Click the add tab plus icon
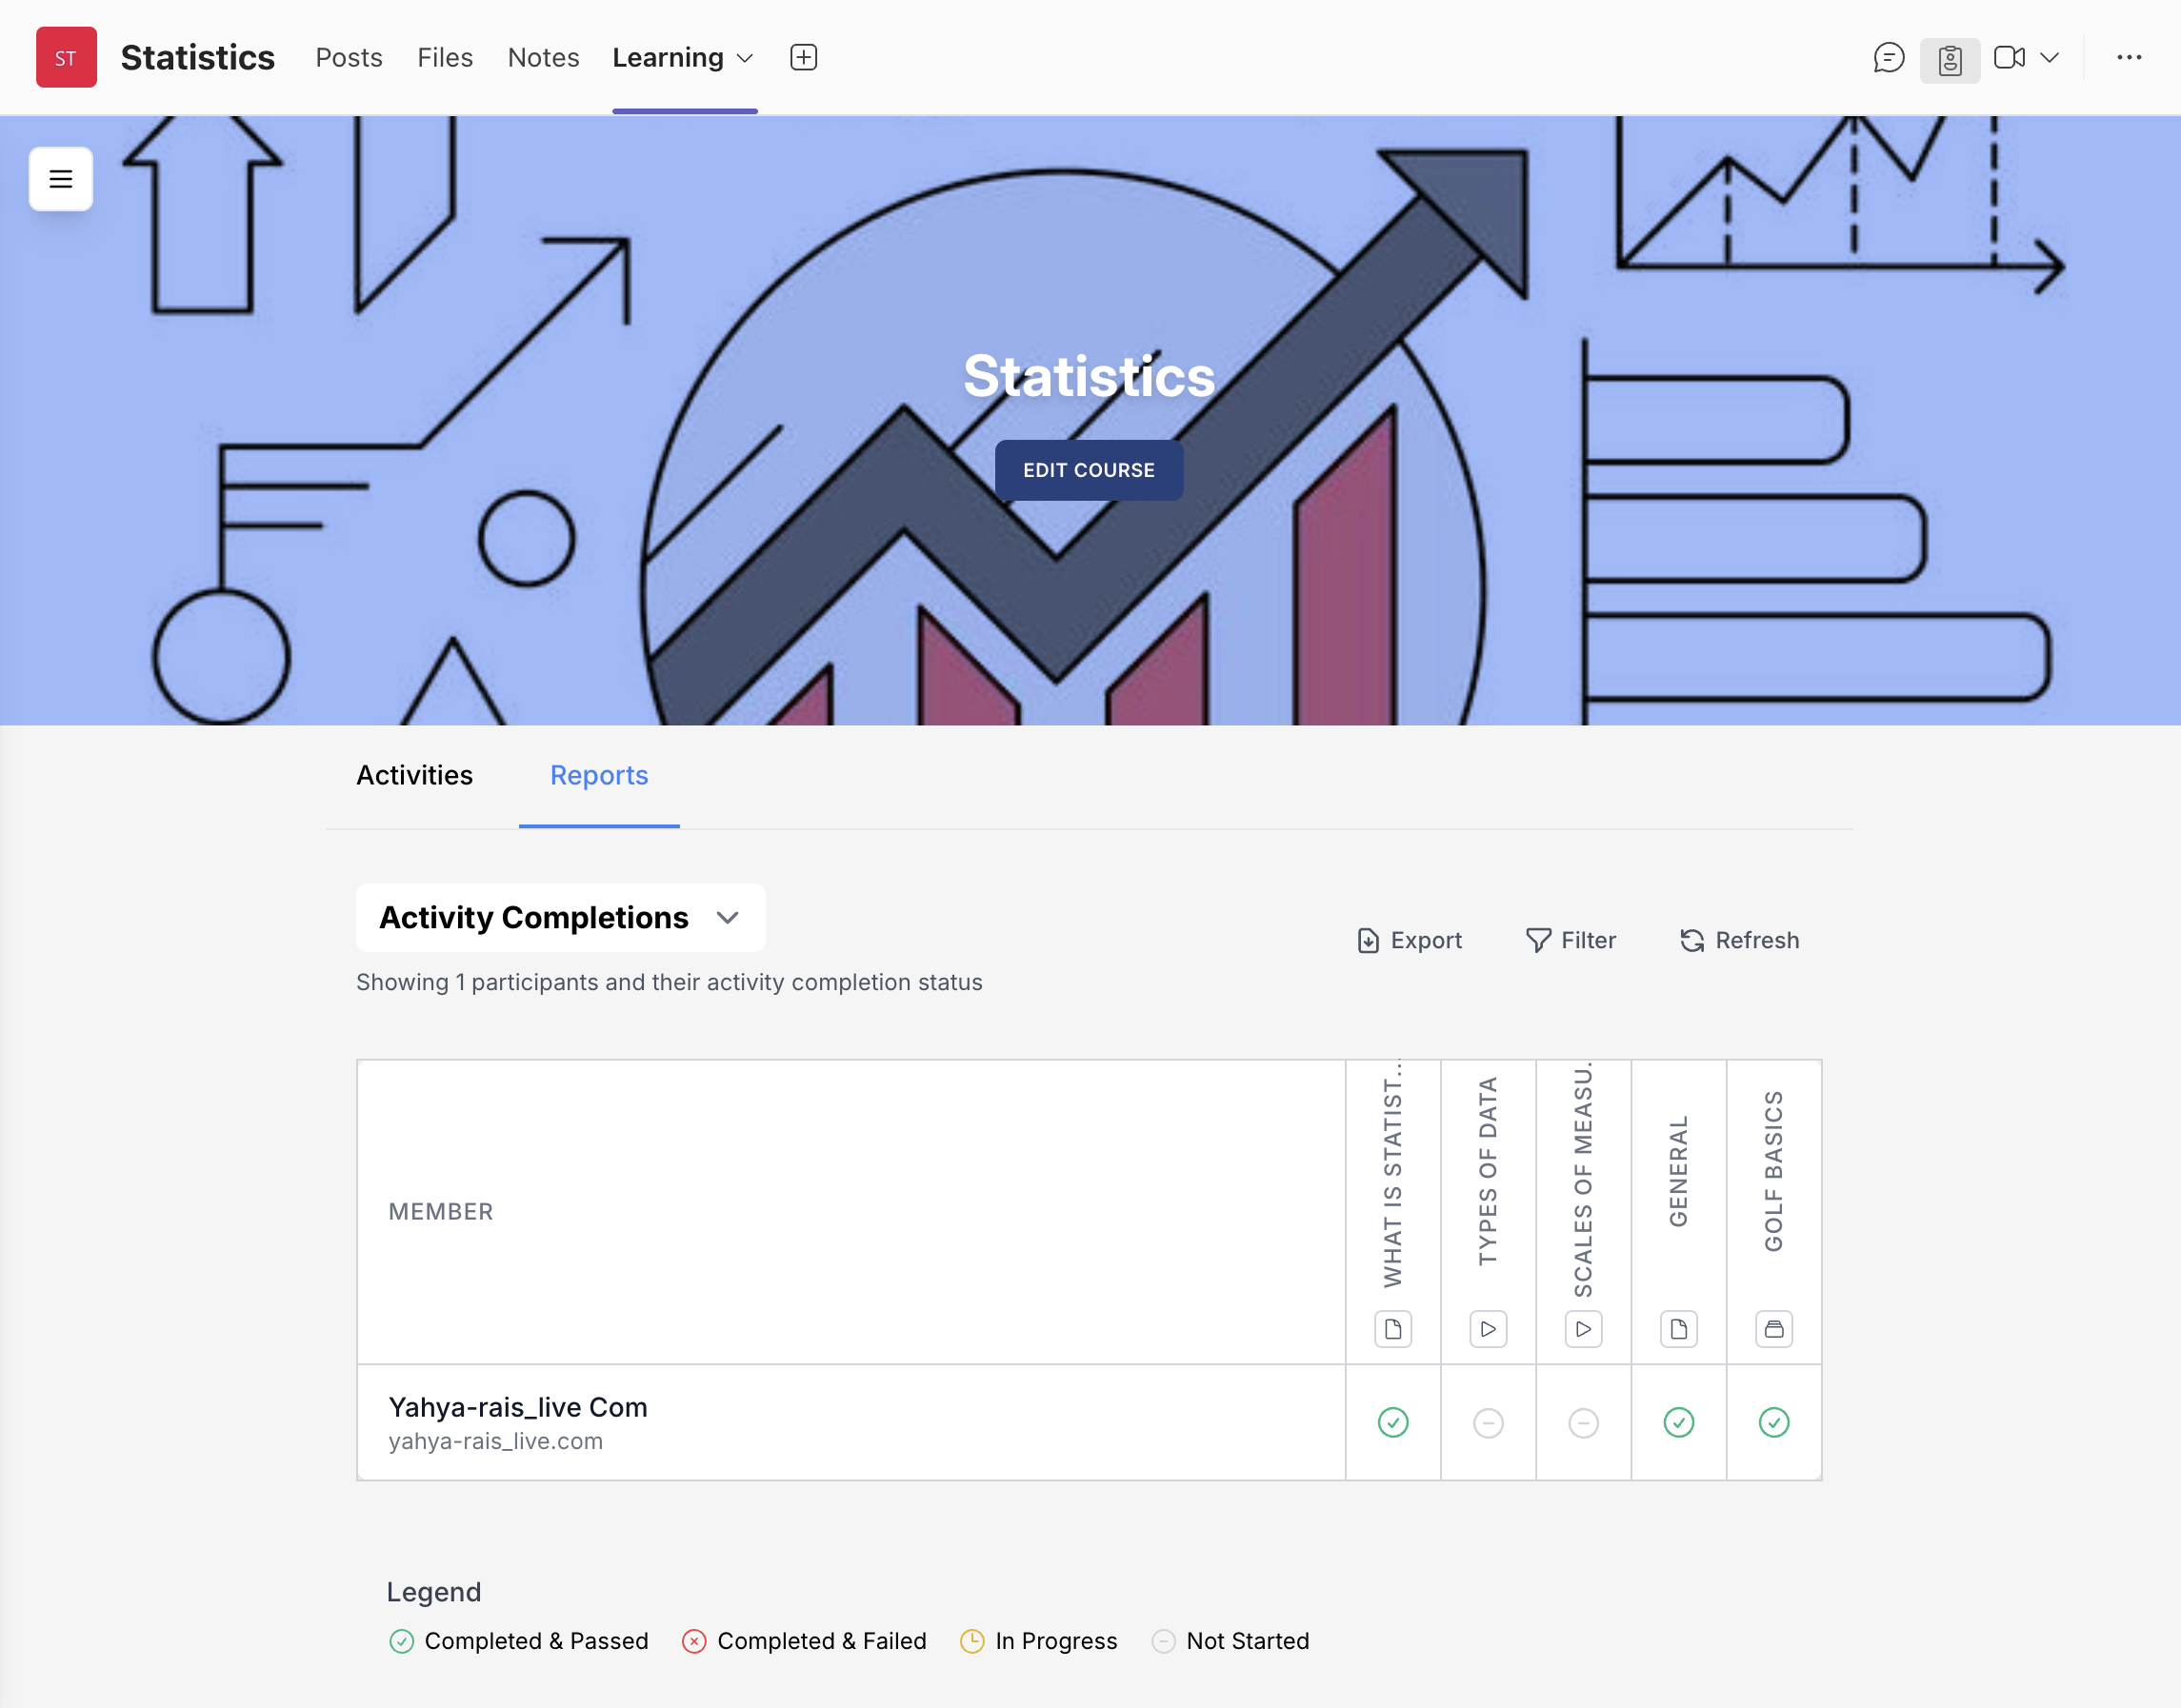 point(804,57)
